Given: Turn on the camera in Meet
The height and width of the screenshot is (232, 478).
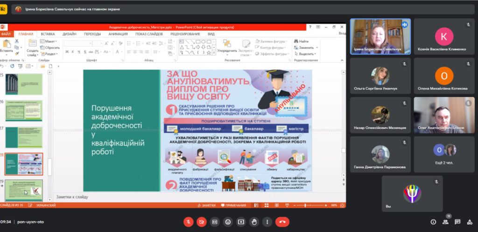Looking at the screenshot, I should click(x=202, y=222).
